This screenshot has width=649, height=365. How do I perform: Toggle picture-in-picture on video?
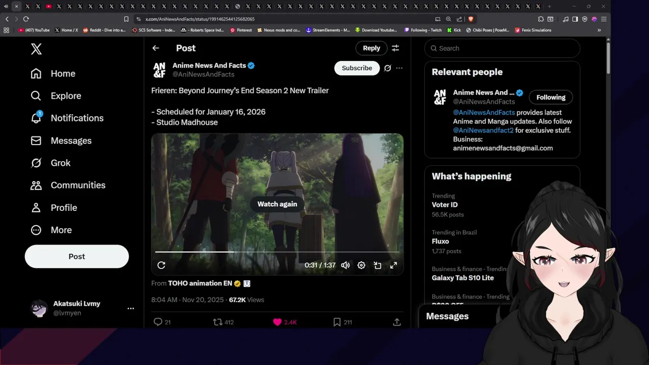tap(377, 265)
